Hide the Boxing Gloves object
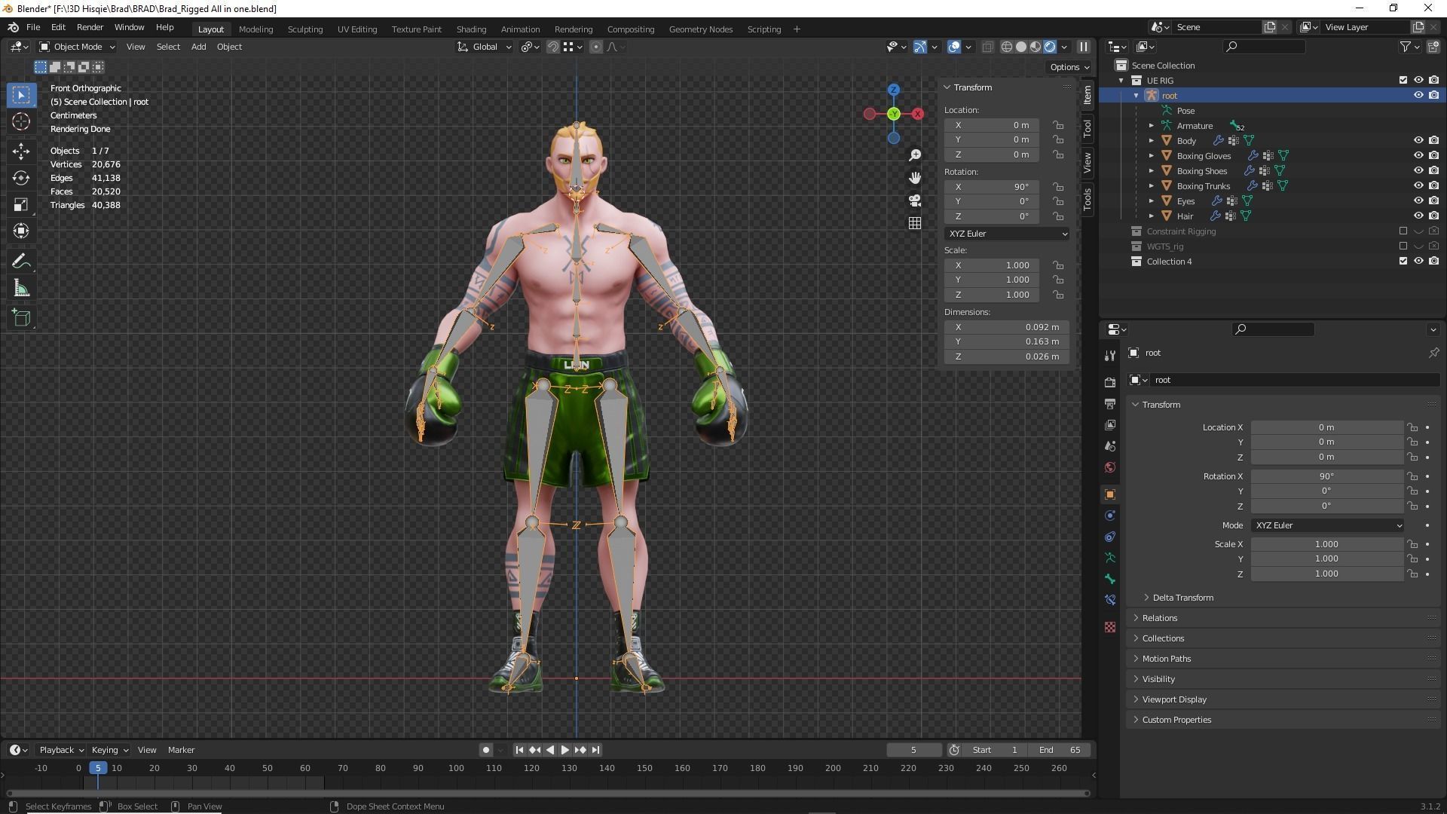Viewport: 1447px width, 814px height. [1418, 156]
